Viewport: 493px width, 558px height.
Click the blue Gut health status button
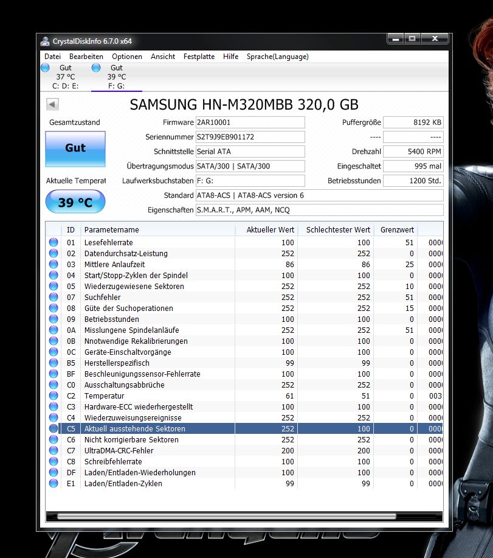(x=75, y=148)
